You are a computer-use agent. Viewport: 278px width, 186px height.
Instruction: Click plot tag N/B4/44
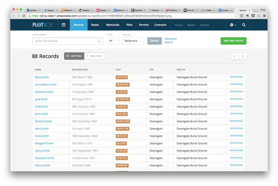[x=122, y=85]
